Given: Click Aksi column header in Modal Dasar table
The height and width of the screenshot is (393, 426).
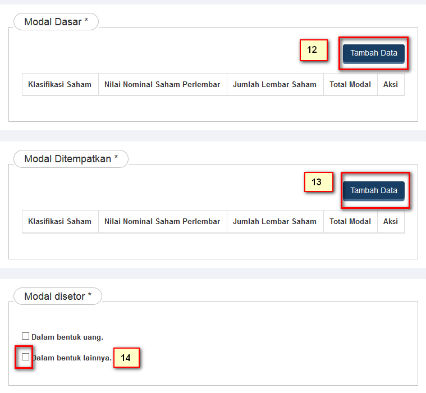Looking at the screenshot, I should pyautogui.click(x=391, y=85).
